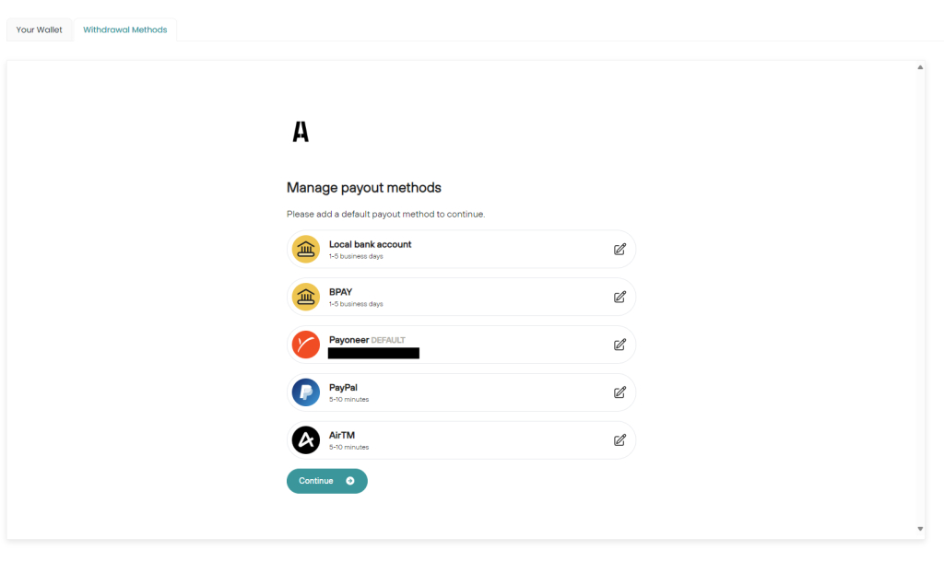Click the scrollbar up arrow

tap(920, 66)
